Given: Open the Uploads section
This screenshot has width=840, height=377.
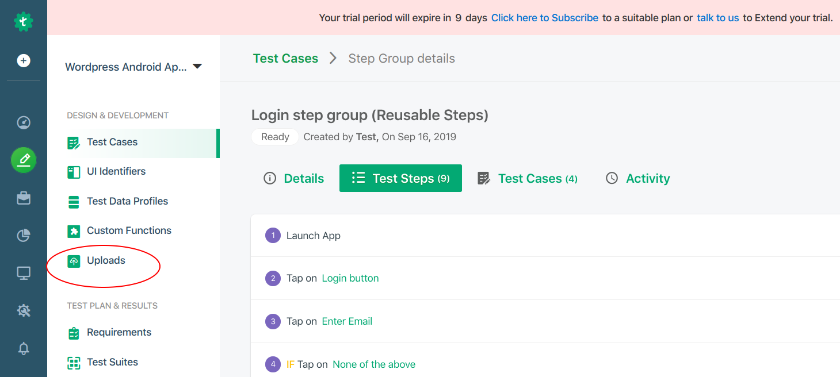Looking at the screenshot, I should pyautogui.click(x=106, y=260).
